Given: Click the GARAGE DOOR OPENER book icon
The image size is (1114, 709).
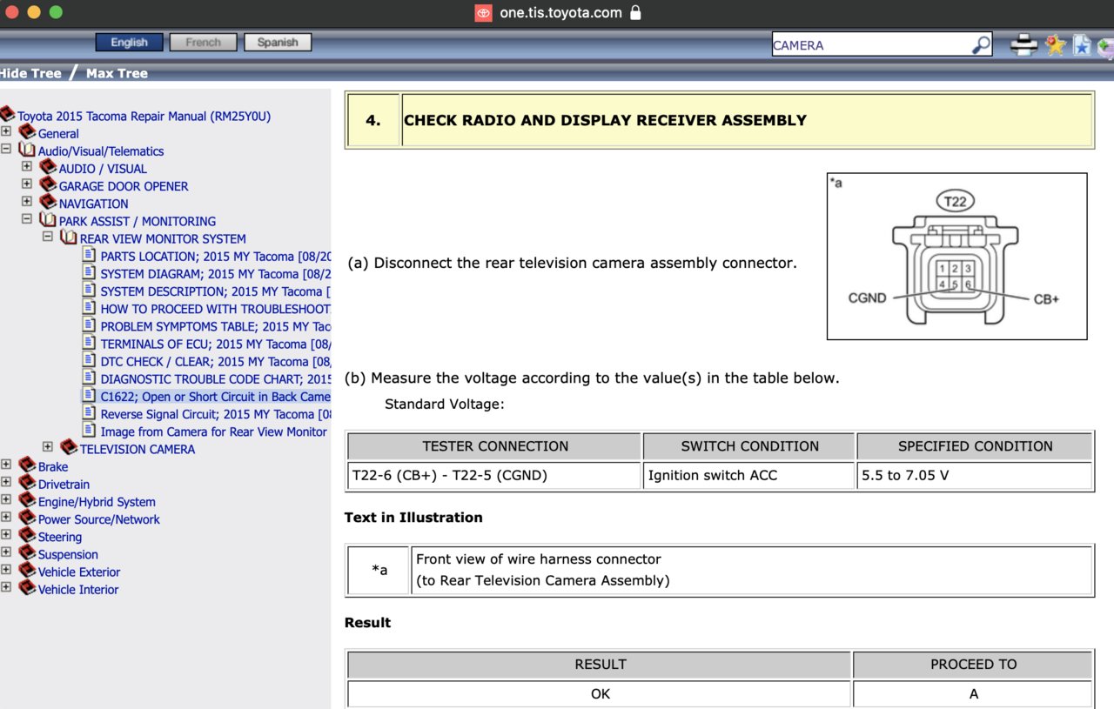Looking at the screenshot, I should (x=48, y=184).
